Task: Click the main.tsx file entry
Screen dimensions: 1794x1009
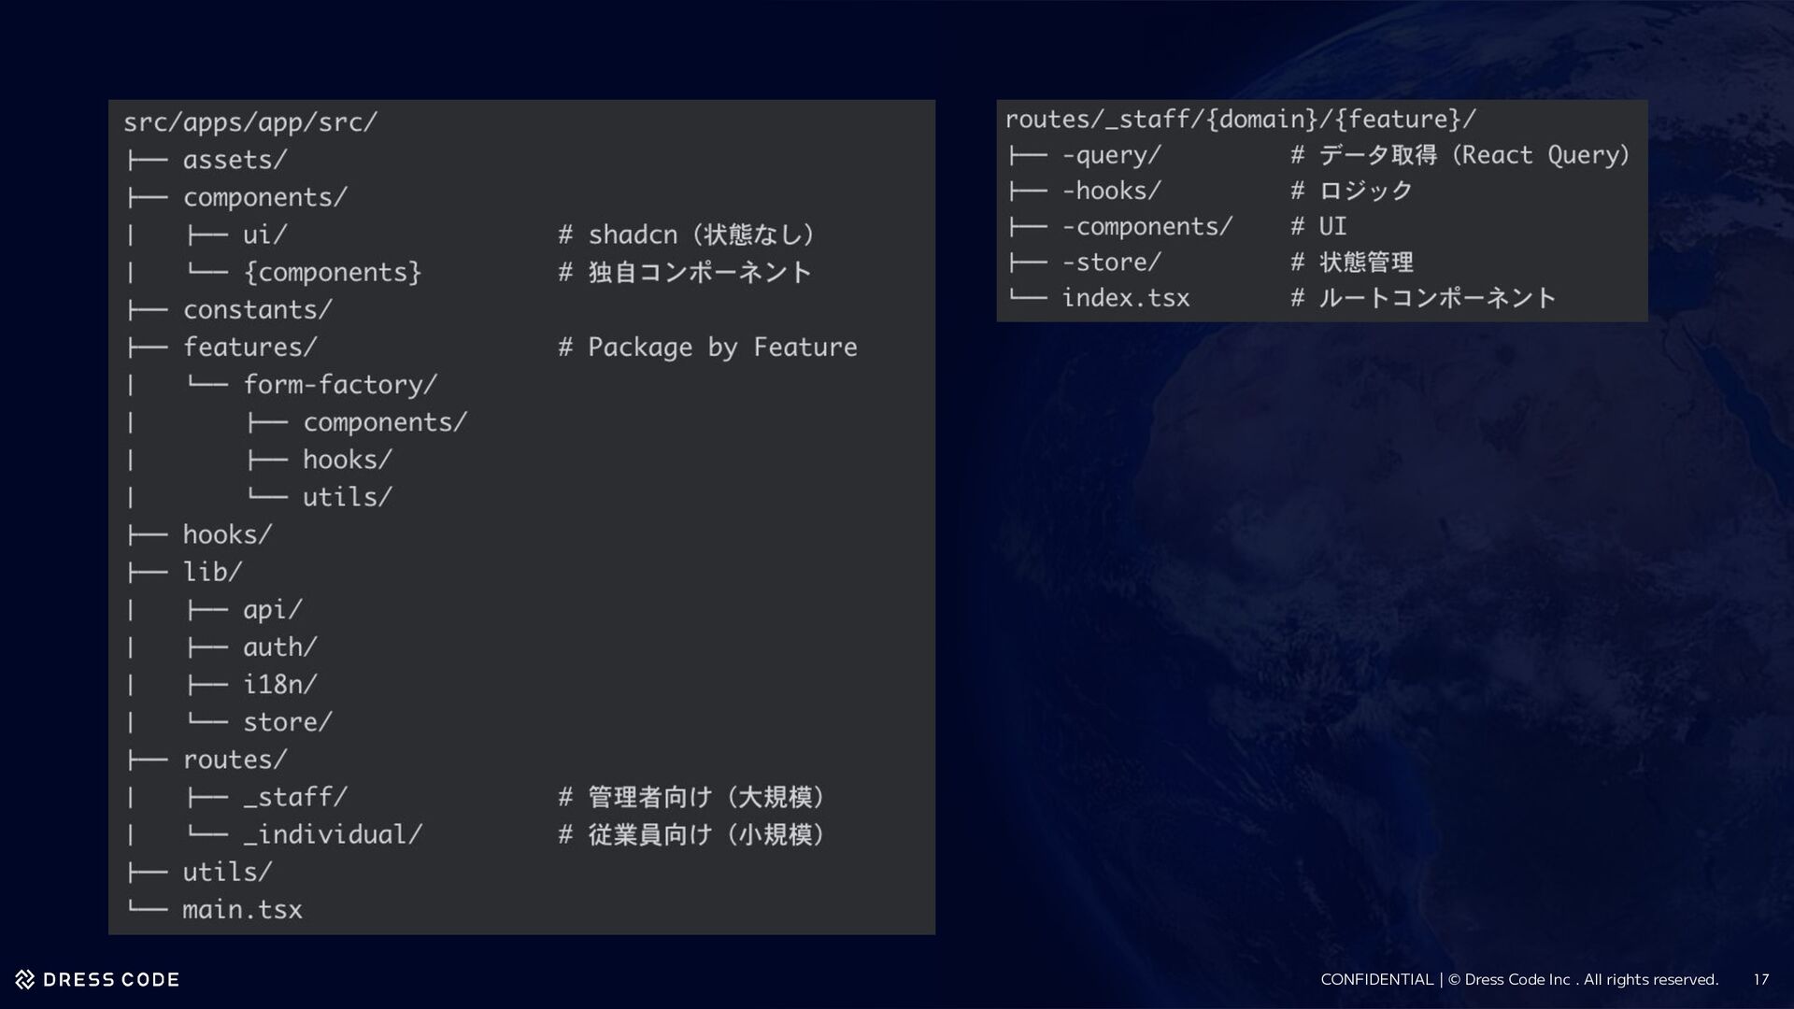Action: pyautogui.click(x=242, y=909)
